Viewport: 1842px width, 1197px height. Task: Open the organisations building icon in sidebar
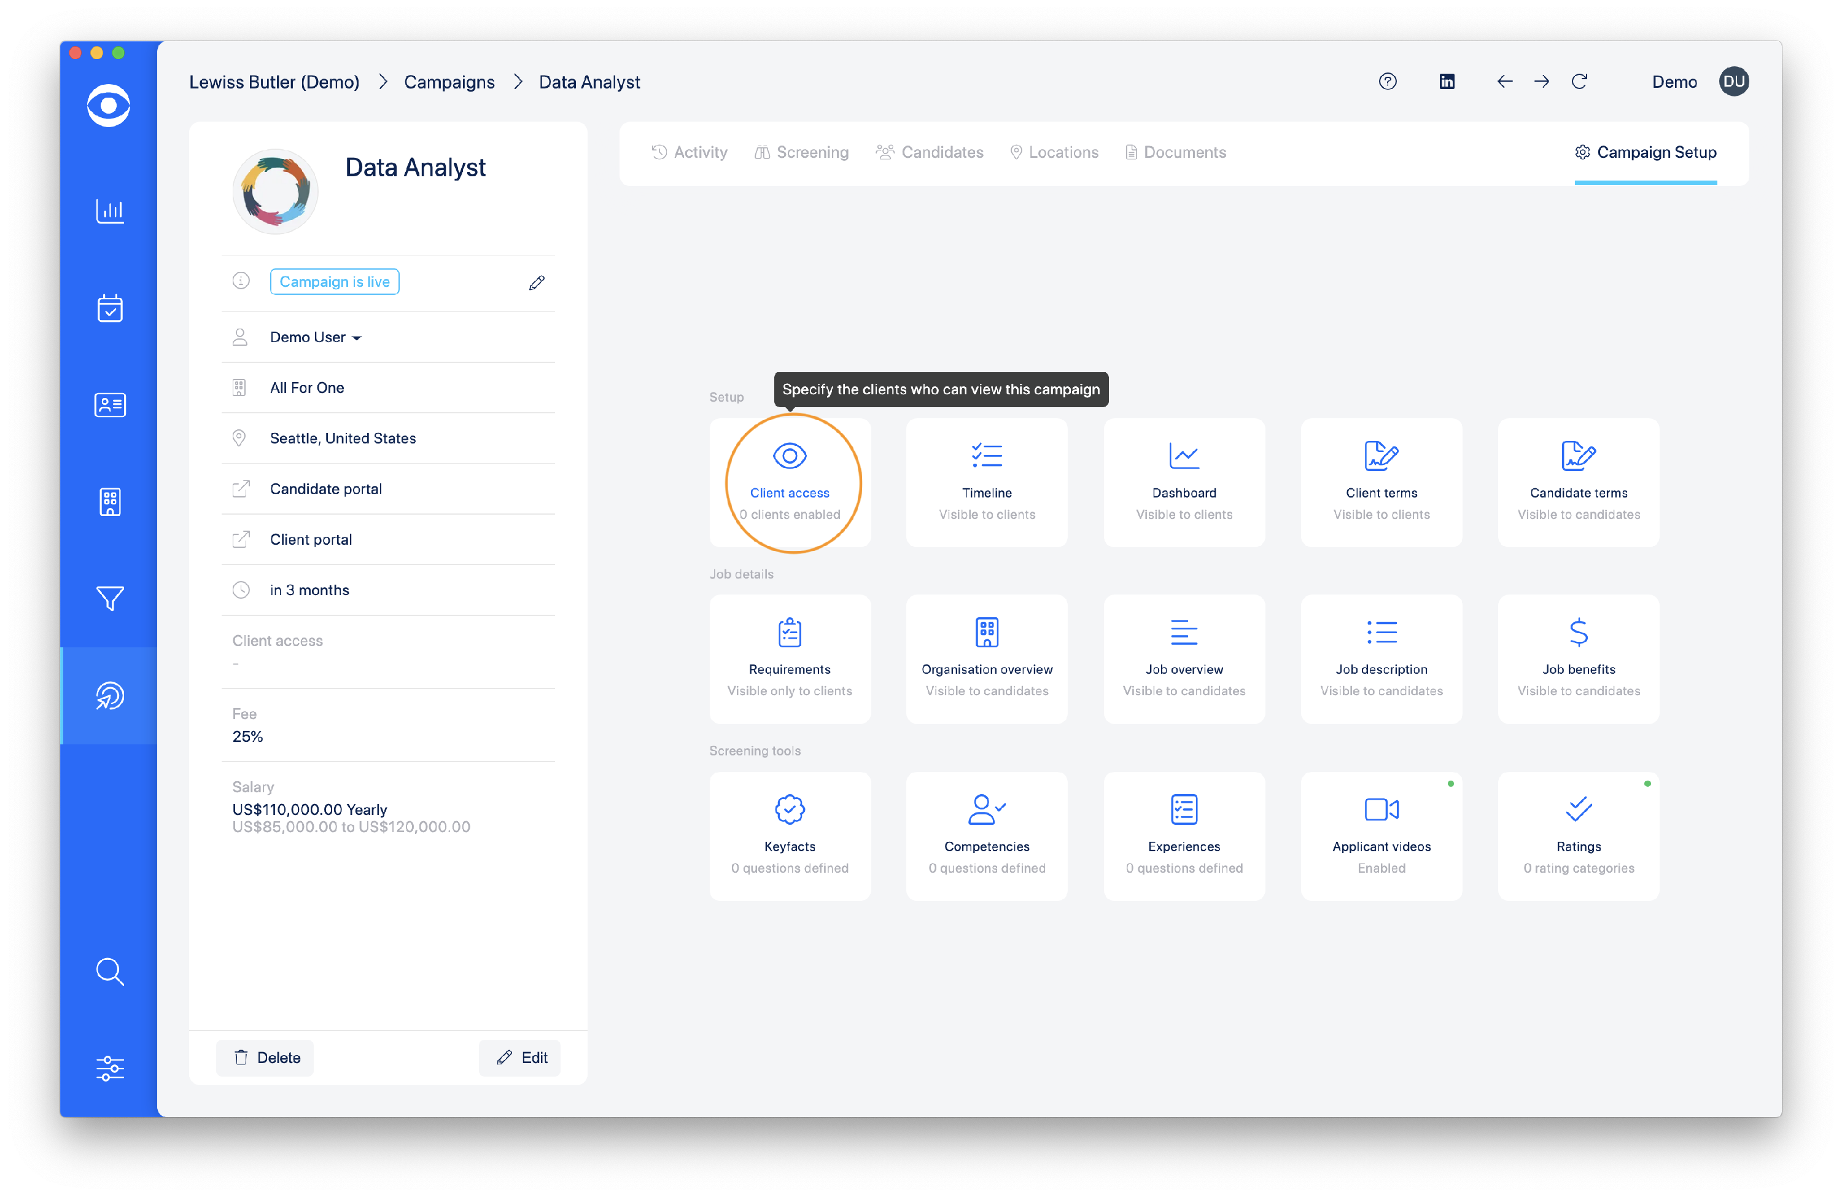point(109,502)
